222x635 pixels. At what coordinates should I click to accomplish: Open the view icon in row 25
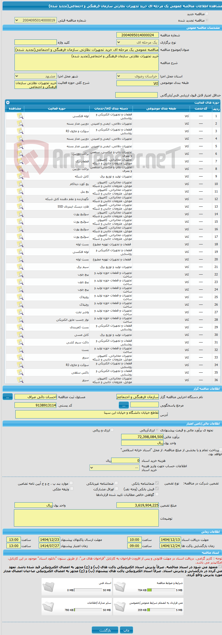20,297
